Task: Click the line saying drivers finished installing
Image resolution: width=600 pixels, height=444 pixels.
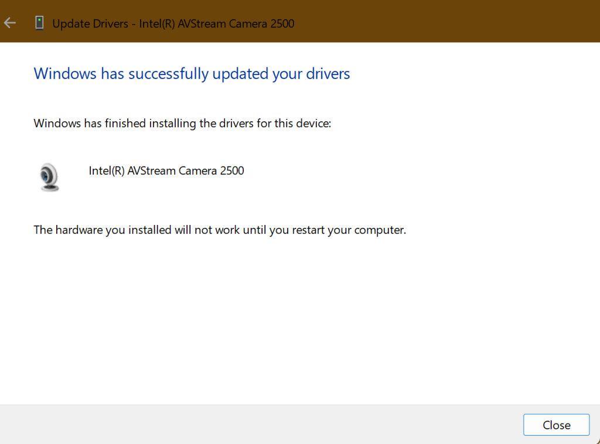Action: pyautogui.click(x=182, y=123)
